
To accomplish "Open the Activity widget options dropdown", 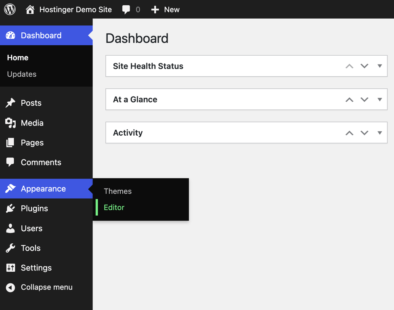I will point(379,132).
